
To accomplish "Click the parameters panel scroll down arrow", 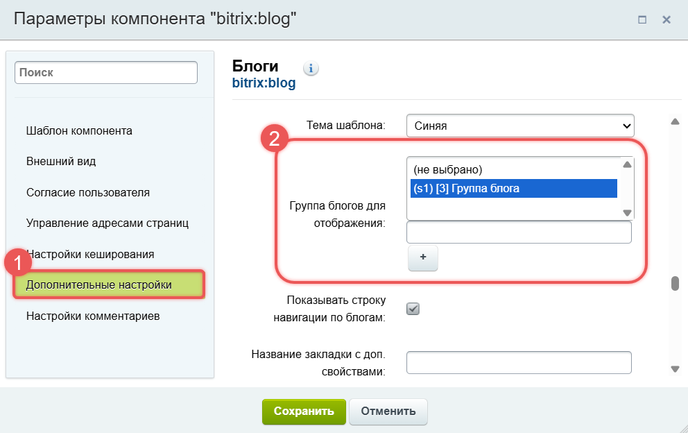I will coord(675,369).
